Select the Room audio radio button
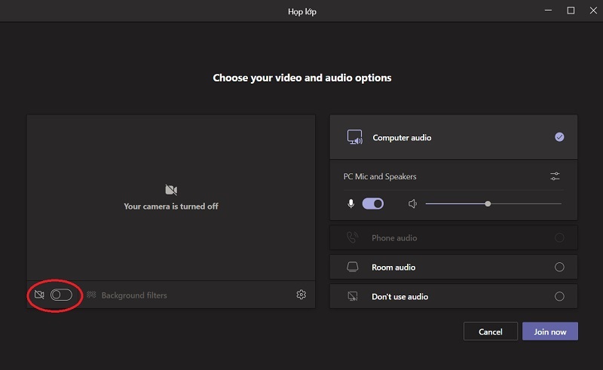 click(x=559, y=267)
